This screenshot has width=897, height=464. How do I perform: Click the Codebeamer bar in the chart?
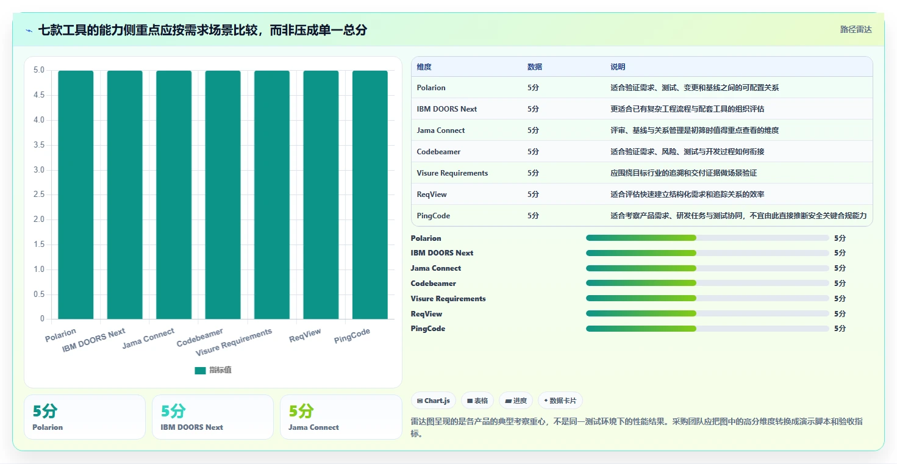pos(223,195)
